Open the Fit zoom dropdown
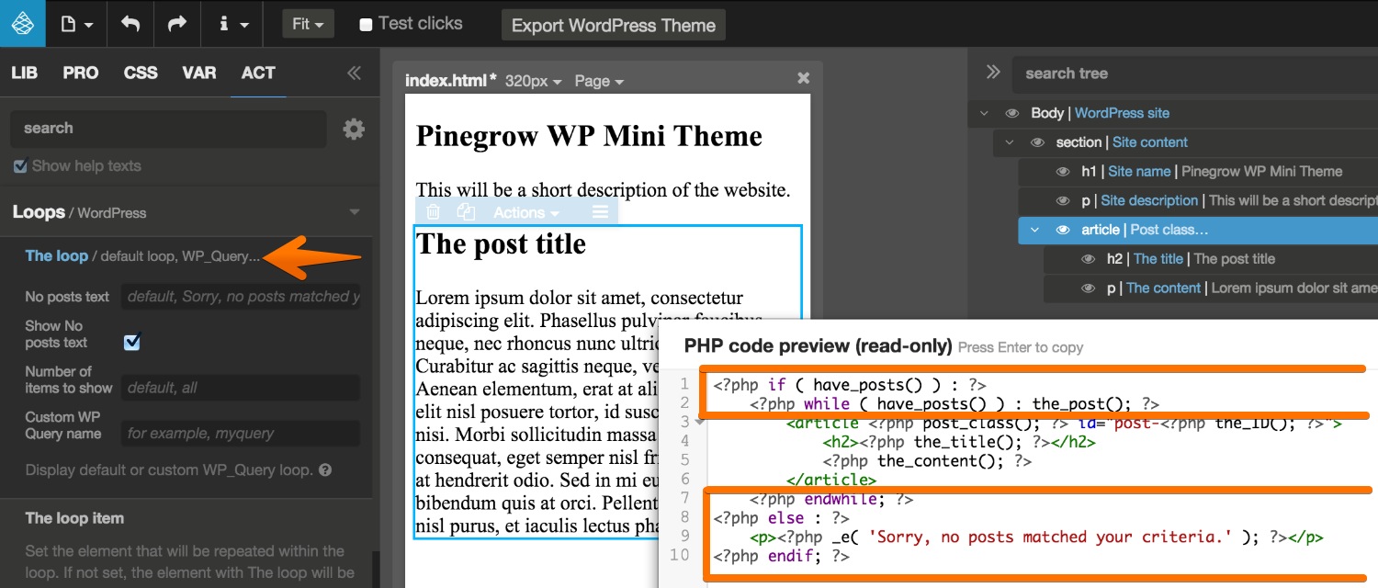Viewport: 1378px width, 588px height. 308,25
